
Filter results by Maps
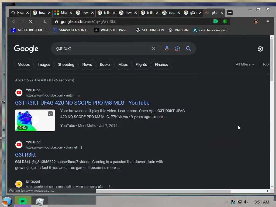coord(123,64)
